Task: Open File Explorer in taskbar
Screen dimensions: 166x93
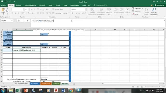Action: pos(11,90)
